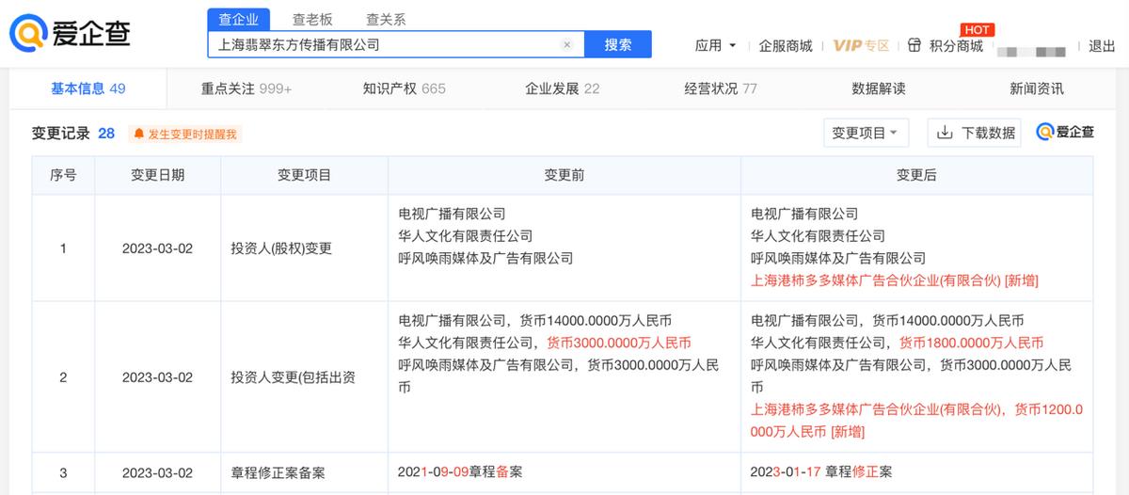Switch to the 重点关注 tab
The width and height of the screenshot is (1129, 495).
click(x=246, y=88)
